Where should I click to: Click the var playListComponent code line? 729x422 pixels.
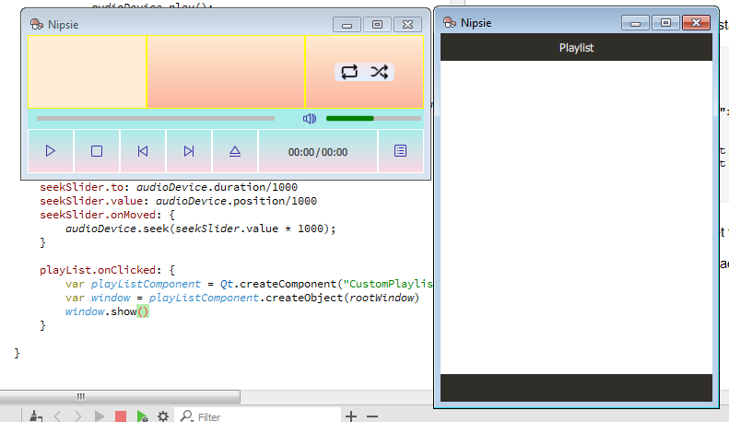(x=248, y=284)
